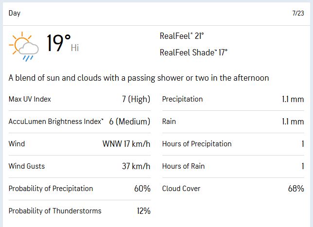The width and height of the screenshot is (313, 227).
Task: Click the 19° high temperature reading
Action: coord(59,44)
